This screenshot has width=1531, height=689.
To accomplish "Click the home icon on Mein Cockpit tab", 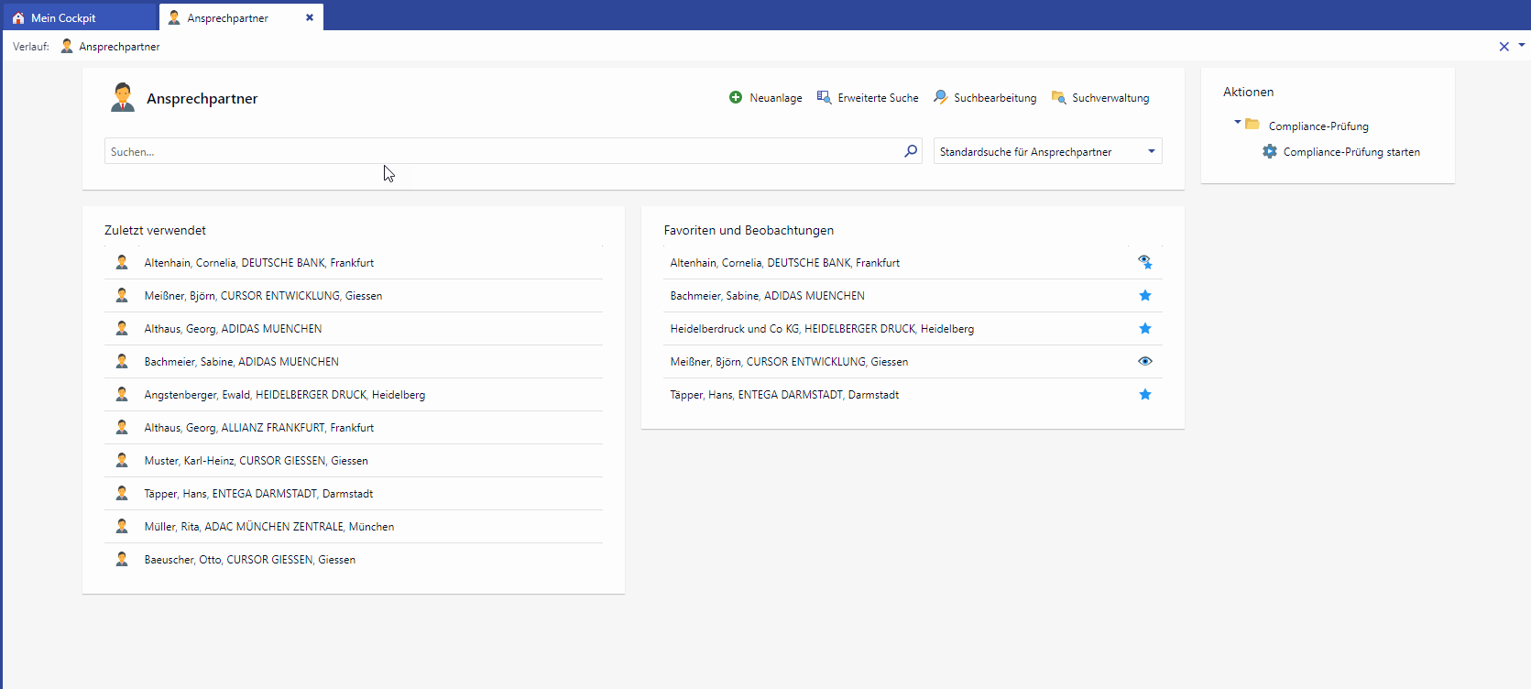I will 18,17.
